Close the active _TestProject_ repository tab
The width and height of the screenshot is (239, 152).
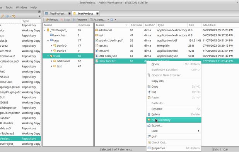click(97, 14)
